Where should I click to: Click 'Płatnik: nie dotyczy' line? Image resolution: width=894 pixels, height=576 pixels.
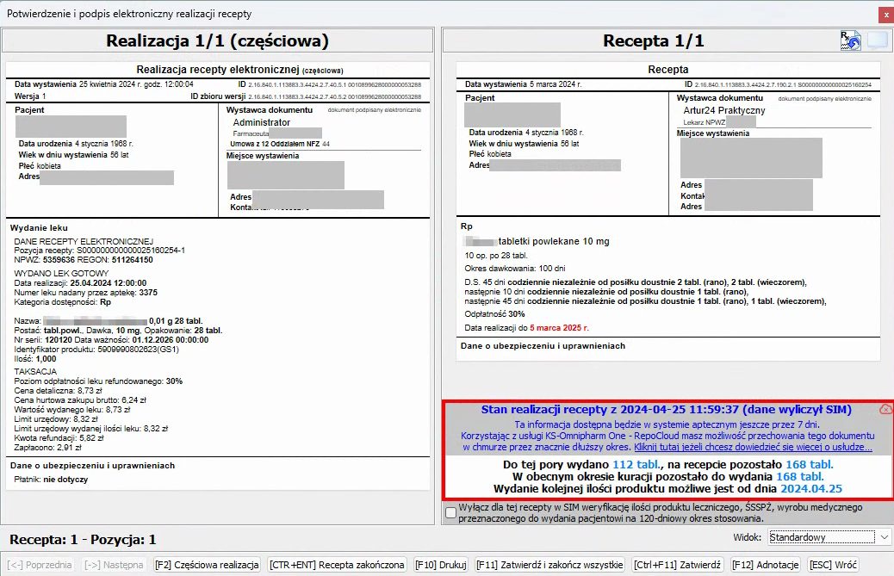pyautogui.click(x=51, y=480)
